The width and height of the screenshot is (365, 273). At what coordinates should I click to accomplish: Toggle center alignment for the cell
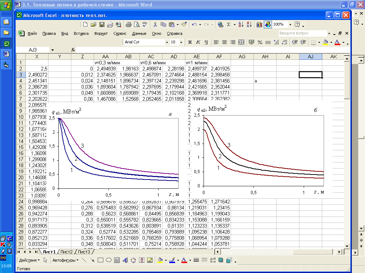tap(225, 42)
